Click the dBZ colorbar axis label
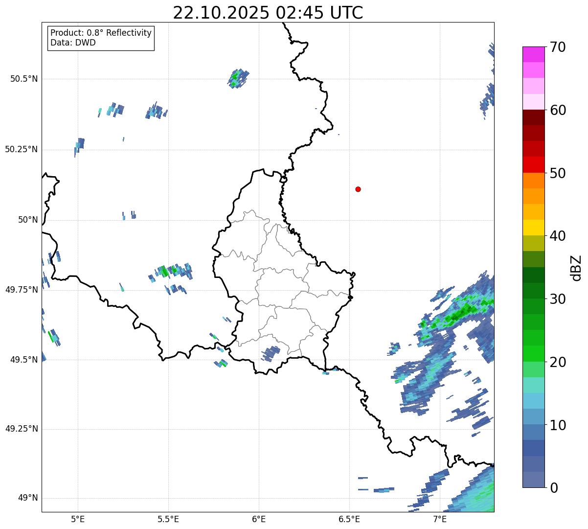Screen dimensions: 588x529 576,267
